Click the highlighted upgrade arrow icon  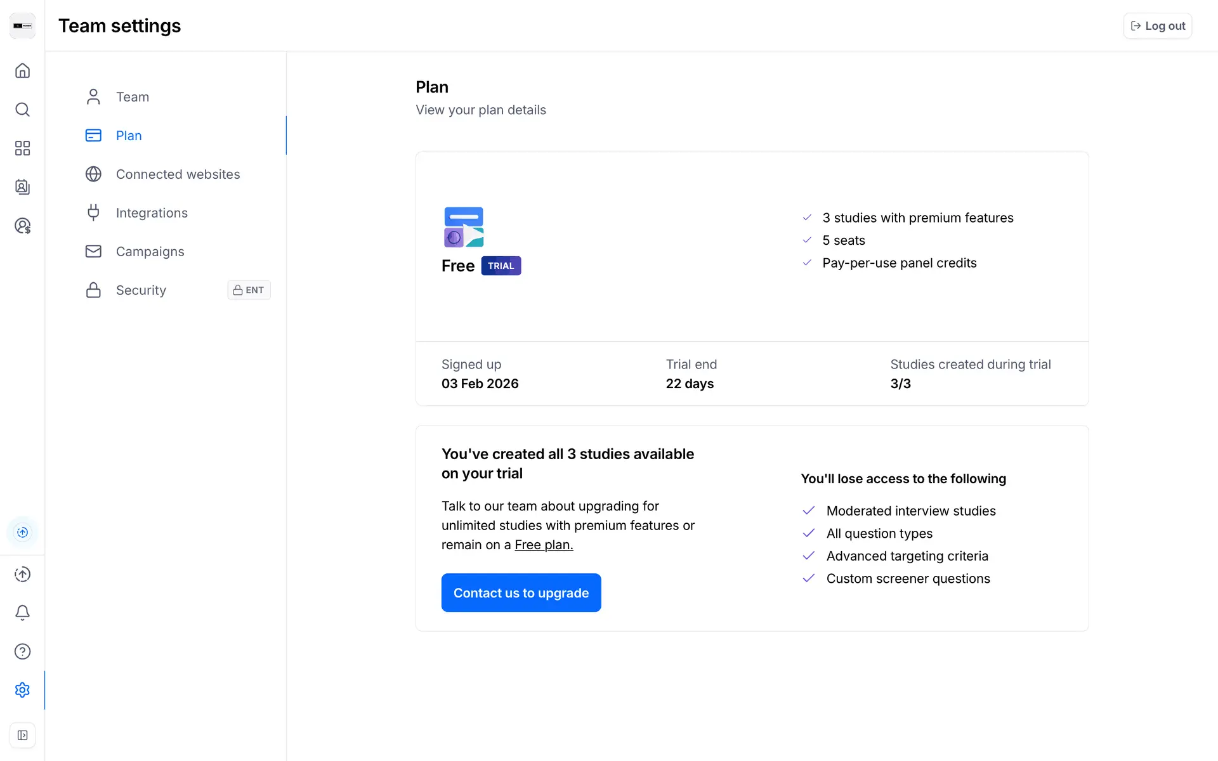(x=22, y=532)
